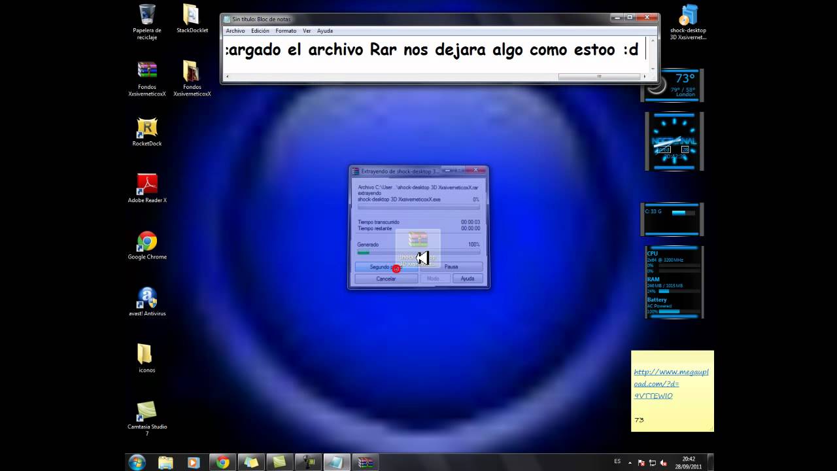Click "Tiempo restante" text in extraction dialog
Viewport: 837px width, 471px height.
coord(375,228)
